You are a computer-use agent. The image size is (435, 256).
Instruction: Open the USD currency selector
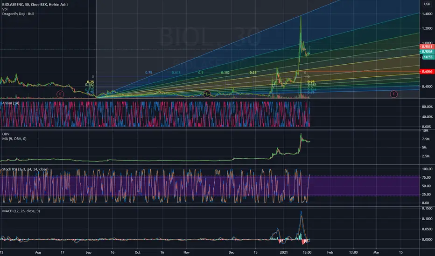pyautogui.click(x=427, y=4)
